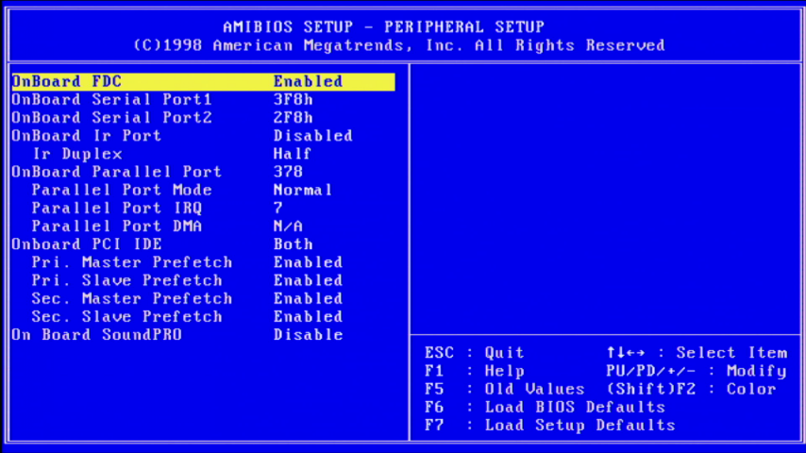Toggle Pri. Master Prefetch Enabled value
This screenshot has width=806, height=453.
coord(308,262)
